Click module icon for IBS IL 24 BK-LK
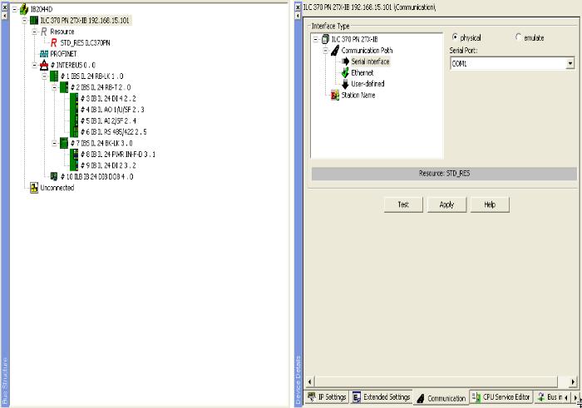This screenshot has height=408, width=582. coord(64,143)
